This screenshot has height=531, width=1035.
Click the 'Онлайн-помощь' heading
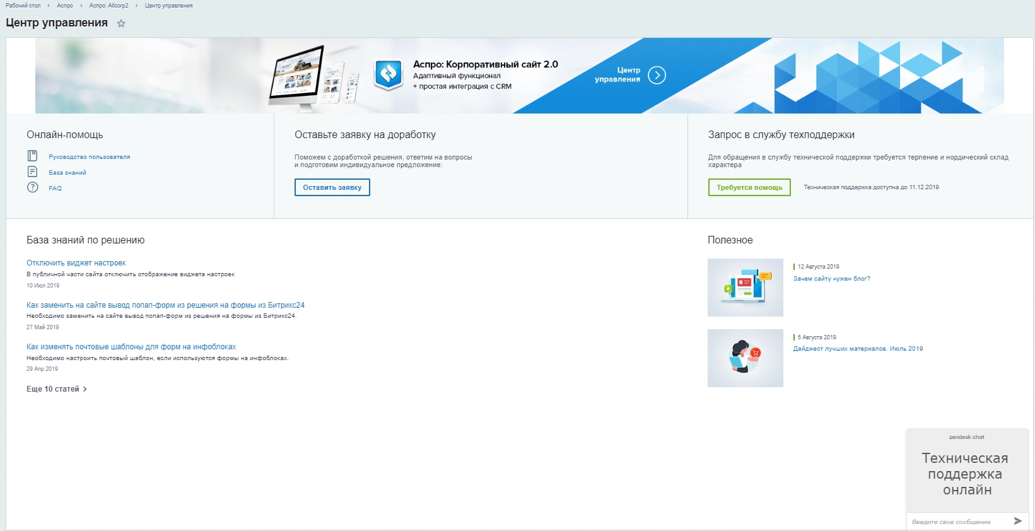pyautogui.click(x=65, y=135)
